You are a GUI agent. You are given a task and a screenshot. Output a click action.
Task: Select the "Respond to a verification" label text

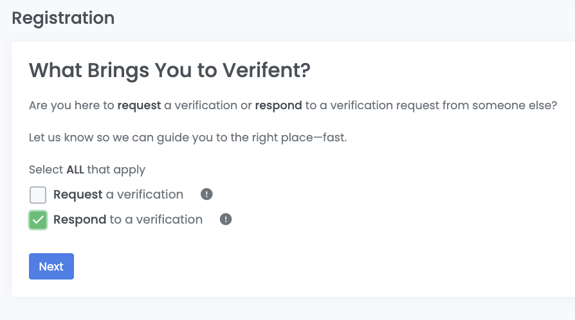point(128,219)
